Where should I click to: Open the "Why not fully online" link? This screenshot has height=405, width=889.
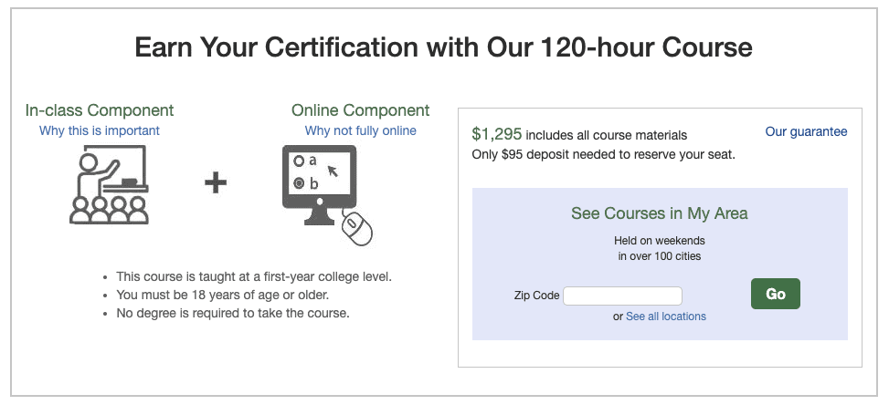point(360,130)
